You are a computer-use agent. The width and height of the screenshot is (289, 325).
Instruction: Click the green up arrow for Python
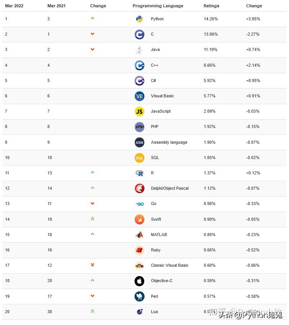(93, 18)
